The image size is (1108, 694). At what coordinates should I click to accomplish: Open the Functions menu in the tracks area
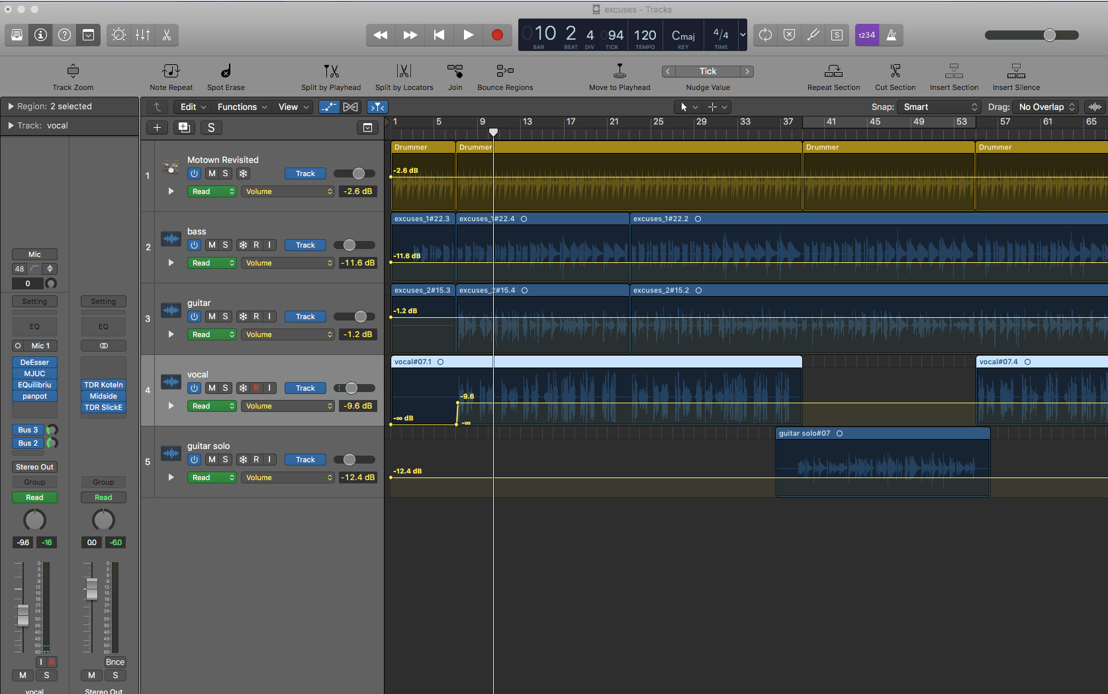coord(240,107)
